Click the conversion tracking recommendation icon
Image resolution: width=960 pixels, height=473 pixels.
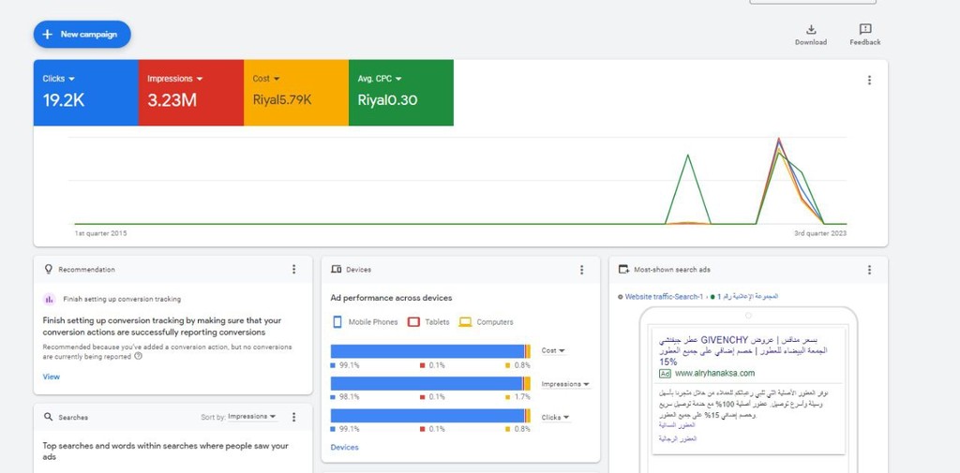pyautogui.click(x=50, y=300)
